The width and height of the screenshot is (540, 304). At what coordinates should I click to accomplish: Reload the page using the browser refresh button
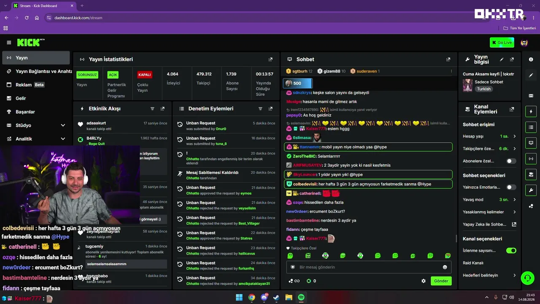27,18
